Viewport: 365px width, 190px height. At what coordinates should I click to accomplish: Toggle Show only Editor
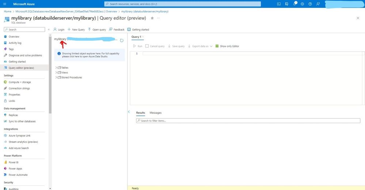click(227, 46)
